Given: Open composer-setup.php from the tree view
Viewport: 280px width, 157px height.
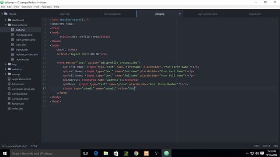Looking at the screenshot, I should 23,89.
